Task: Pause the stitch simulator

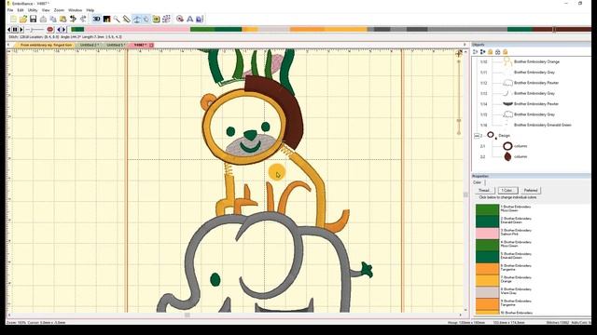Action: pos(15,29)
